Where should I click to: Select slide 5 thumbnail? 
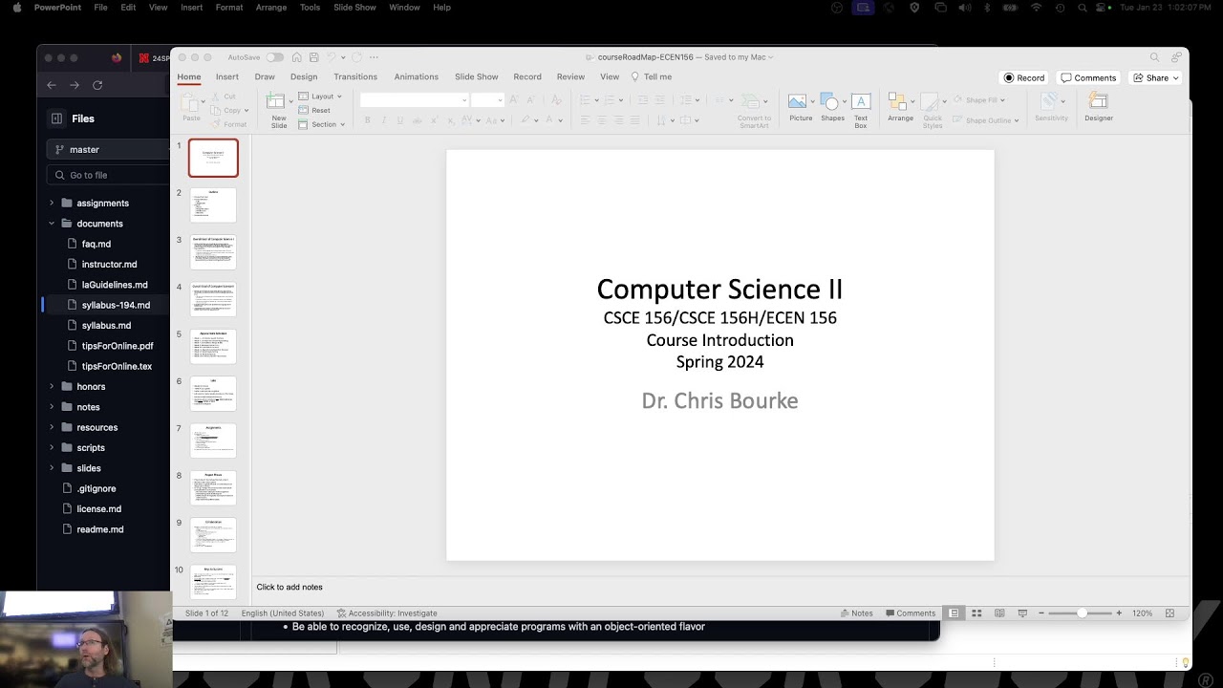coord(213,346)
